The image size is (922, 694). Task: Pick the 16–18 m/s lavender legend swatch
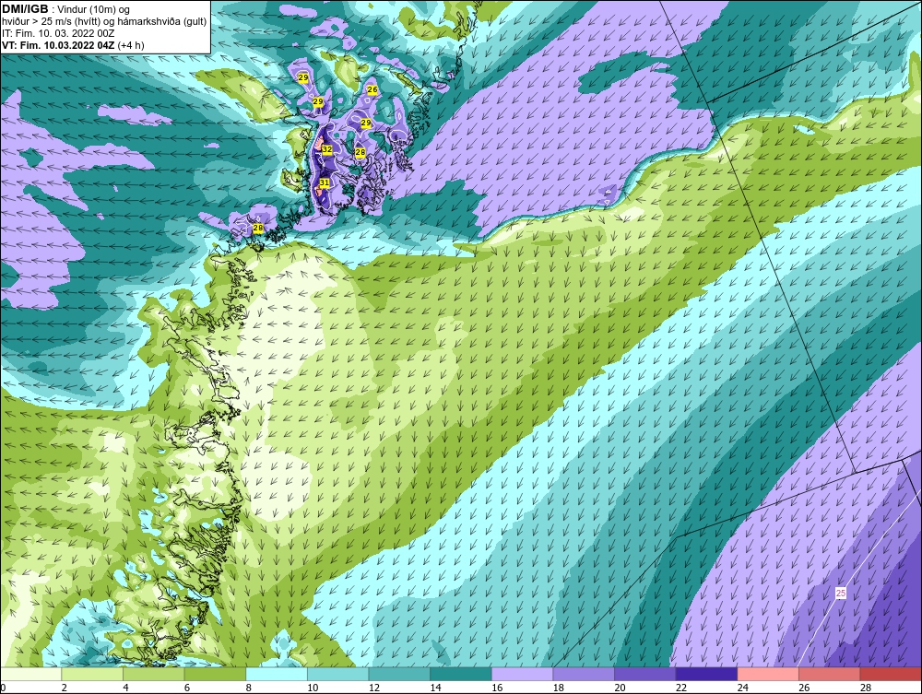tap(522, 674)
